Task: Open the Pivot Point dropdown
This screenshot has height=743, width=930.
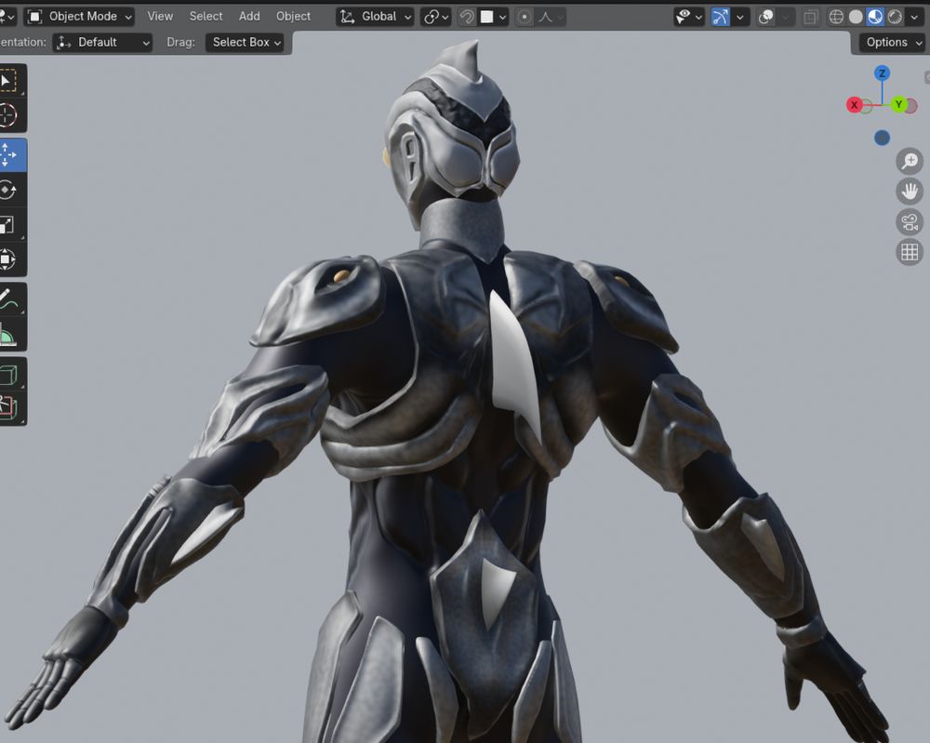Action: 436,17
